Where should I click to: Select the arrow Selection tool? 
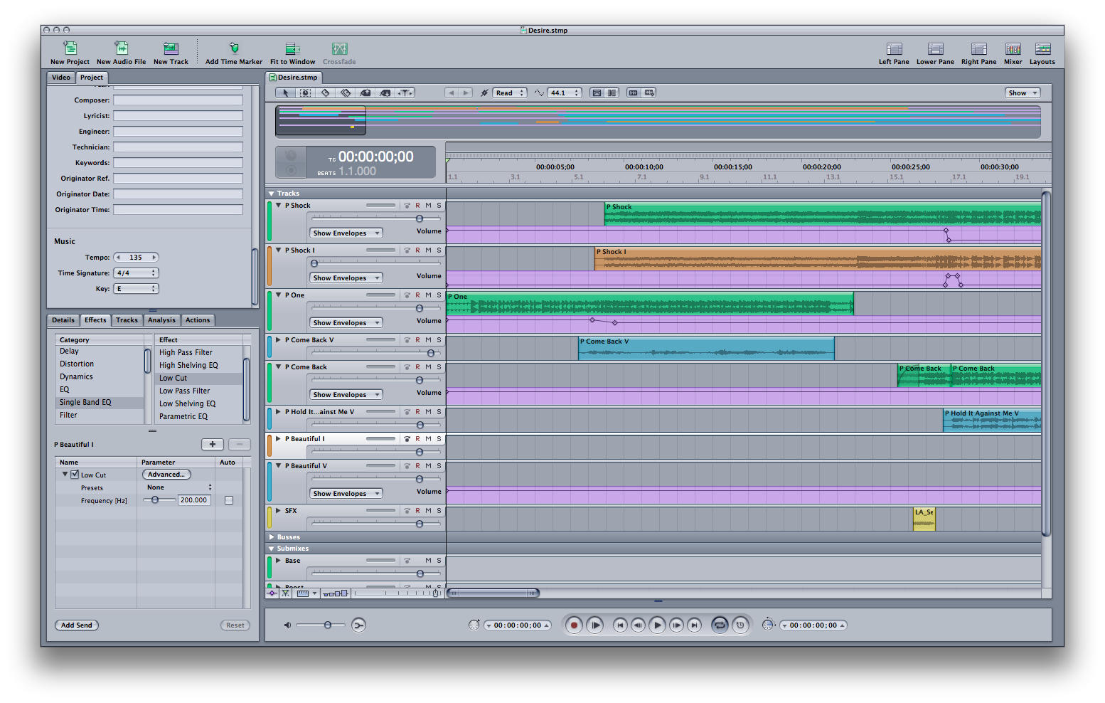click(285, 93)
